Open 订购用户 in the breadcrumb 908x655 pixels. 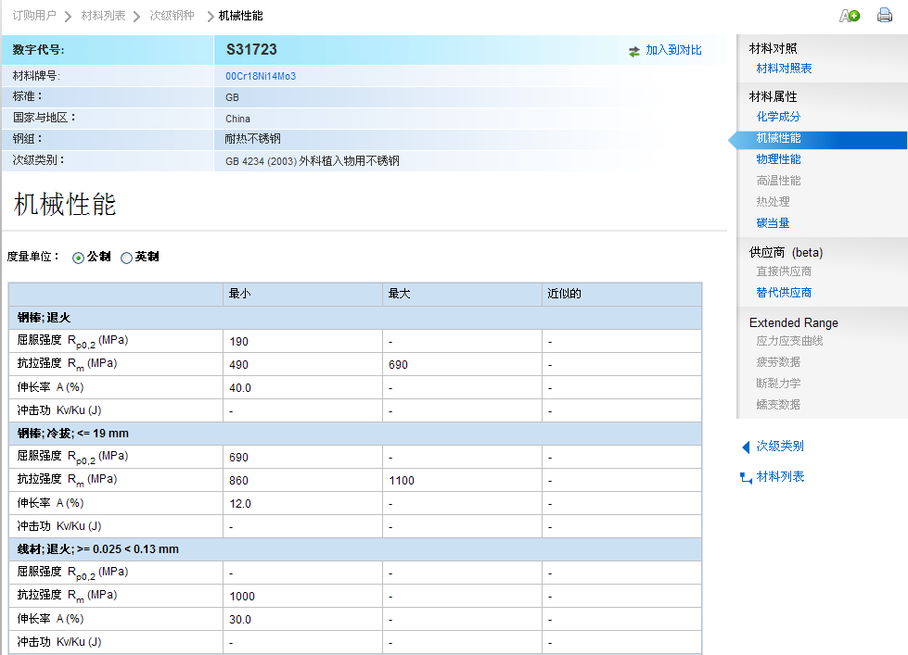(x=34, y=17)
